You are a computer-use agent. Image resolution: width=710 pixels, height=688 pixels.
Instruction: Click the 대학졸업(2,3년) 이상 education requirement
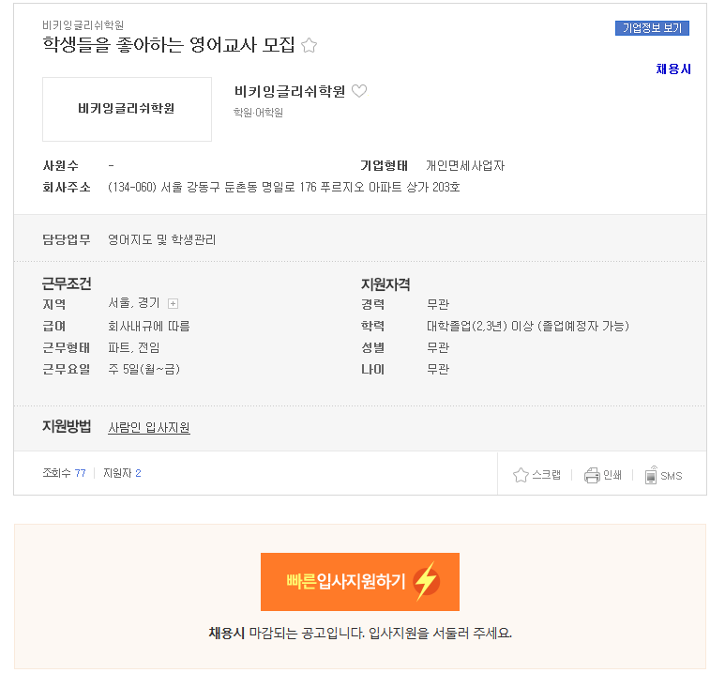click(528, 326)
